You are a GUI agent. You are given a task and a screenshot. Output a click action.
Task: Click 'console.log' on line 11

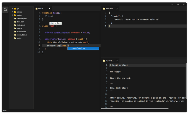pos(54,46)
